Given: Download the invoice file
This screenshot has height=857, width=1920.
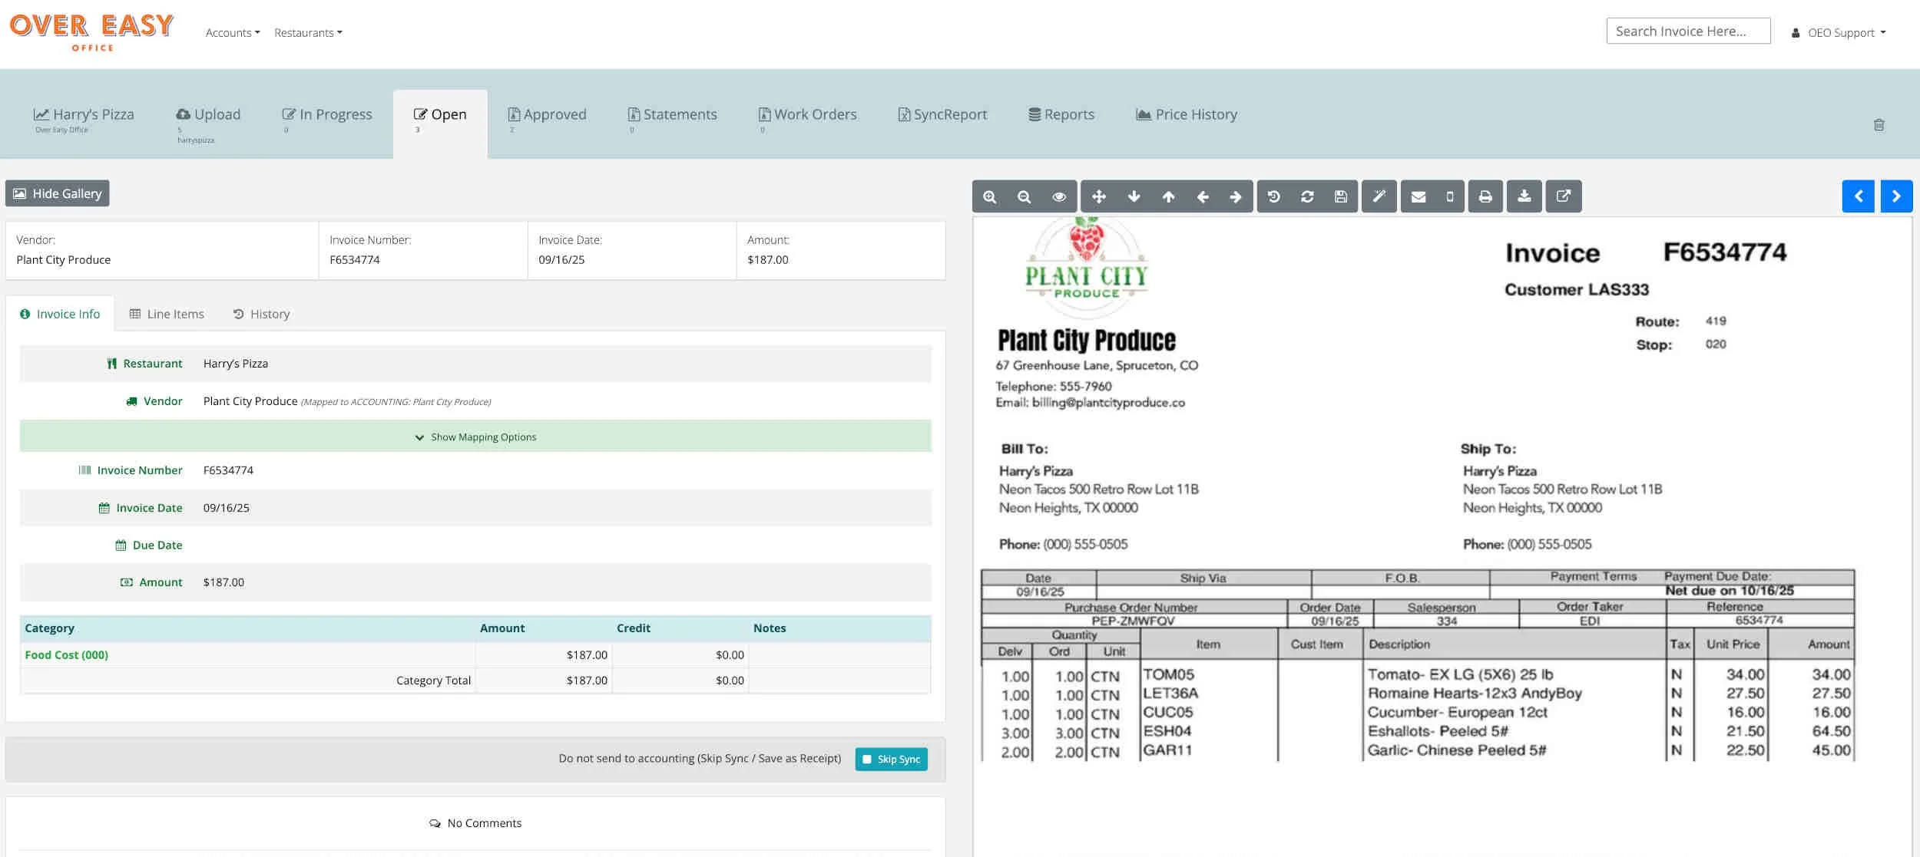Looking at the screenshot, I should coord(1524,196).
